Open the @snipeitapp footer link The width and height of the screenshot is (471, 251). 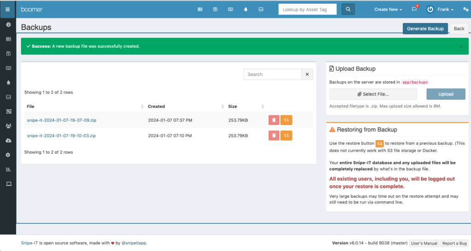point(134,243)
